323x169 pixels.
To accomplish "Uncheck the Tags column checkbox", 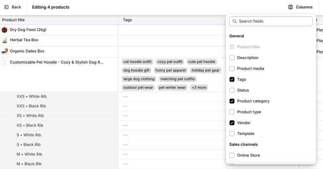I will [232, 79].
